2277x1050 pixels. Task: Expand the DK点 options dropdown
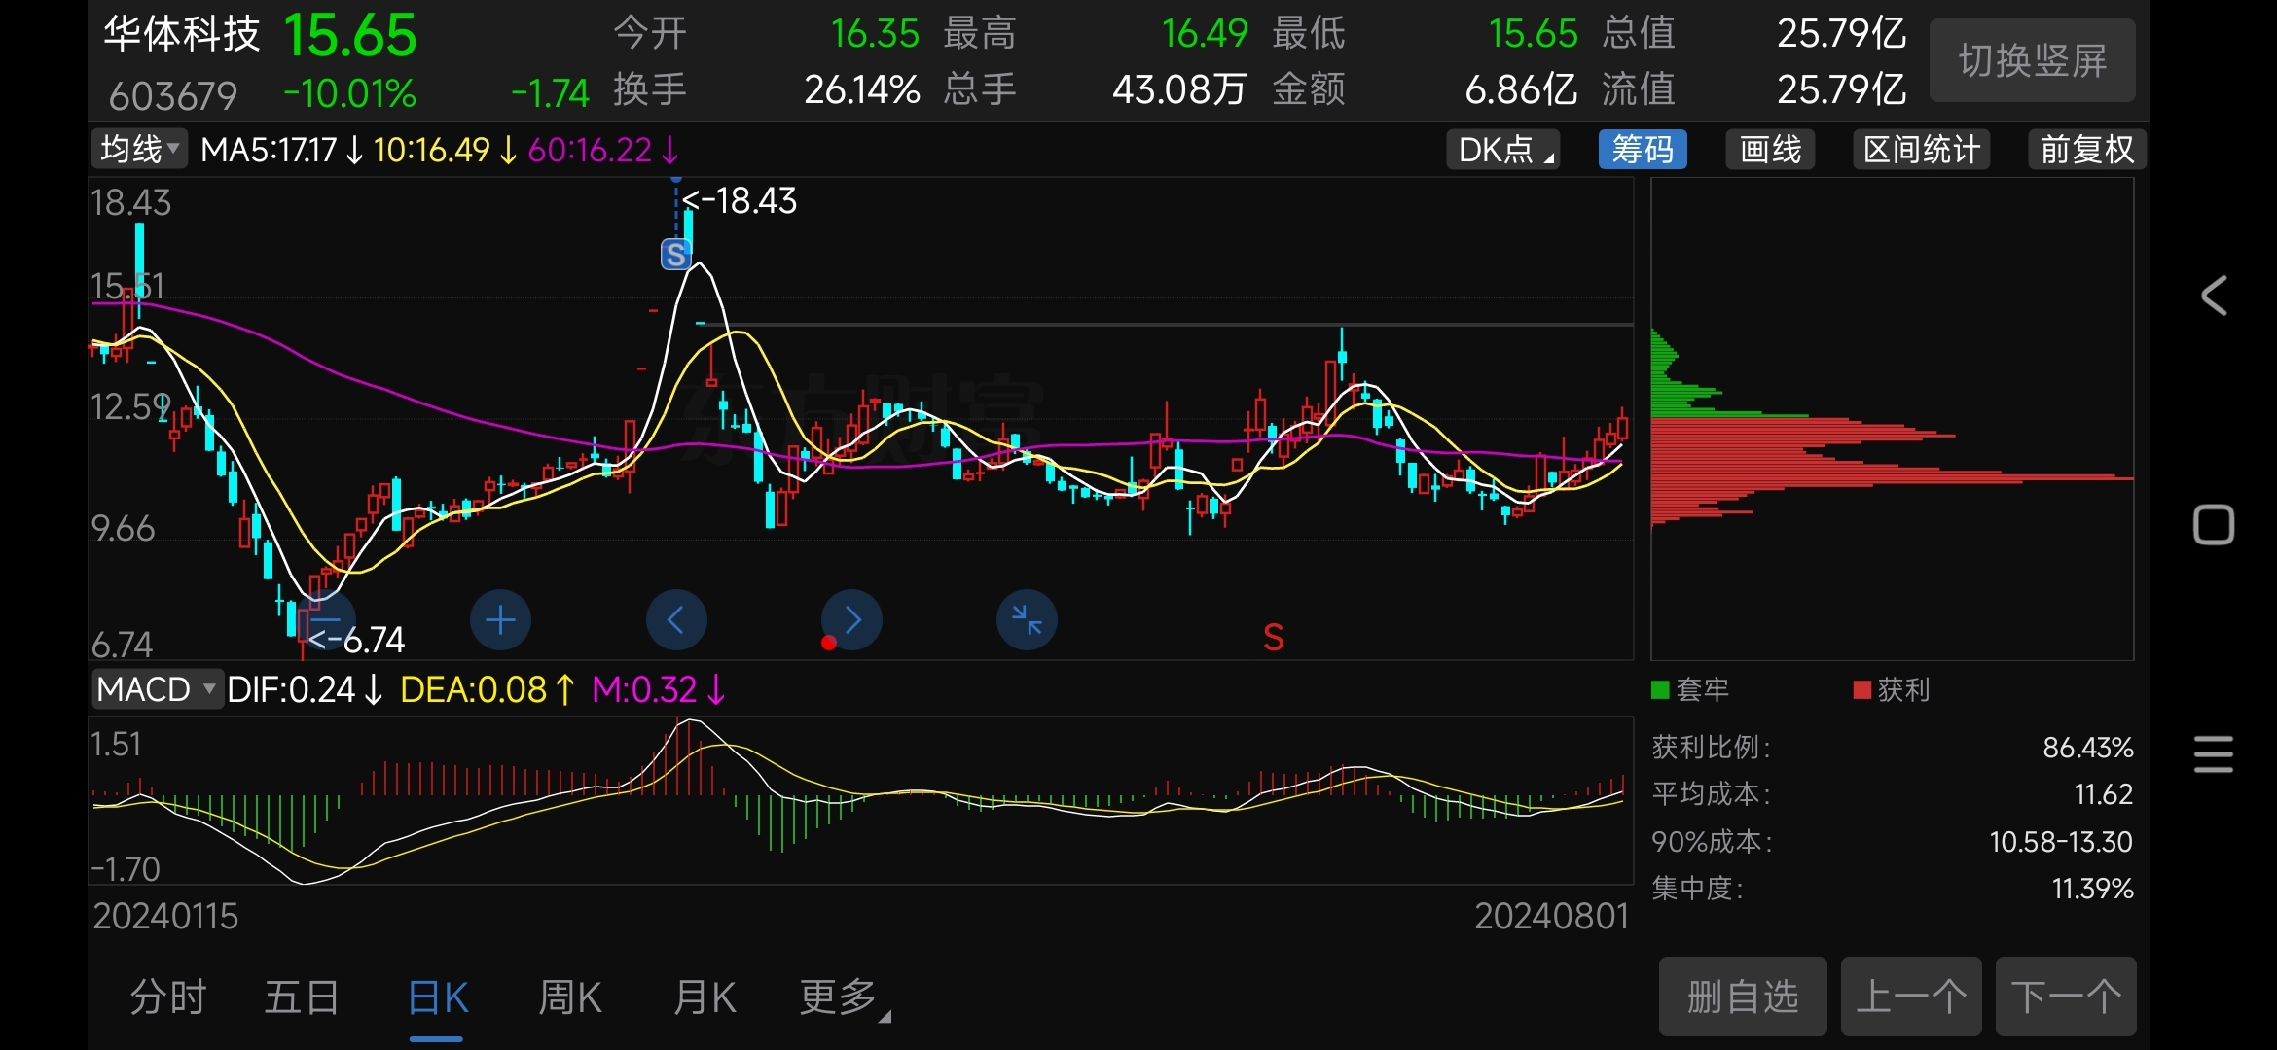[x=1503, y=150]
